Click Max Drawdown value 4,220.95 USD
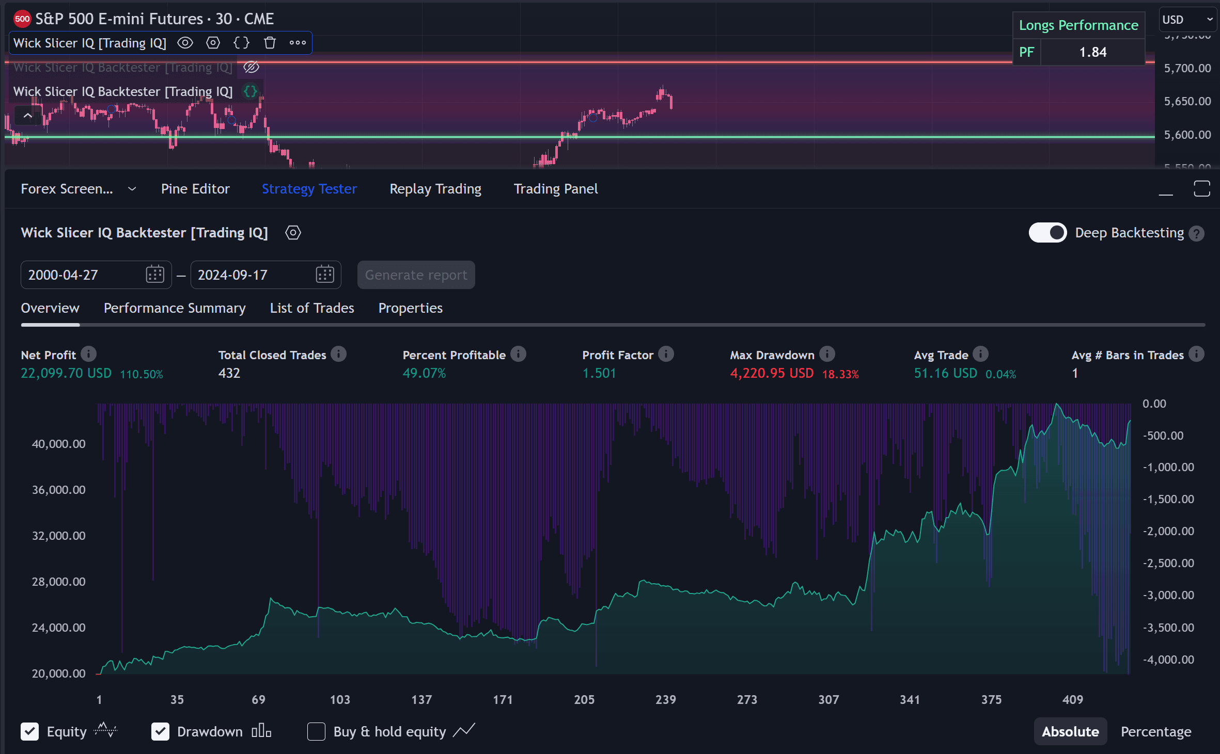This screenshot has width=1220, height=754. click(772, 373)
